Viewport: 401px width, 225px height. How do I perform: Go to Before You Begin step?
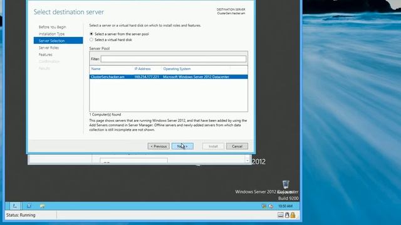[53, 27]
